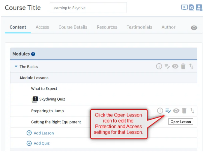Click the reorder arrows for The Basics module
203x152 pixels.
191,66
